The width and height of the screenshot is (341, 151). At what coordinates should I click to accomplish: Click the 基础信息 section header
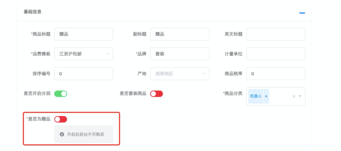coord(33,12)
